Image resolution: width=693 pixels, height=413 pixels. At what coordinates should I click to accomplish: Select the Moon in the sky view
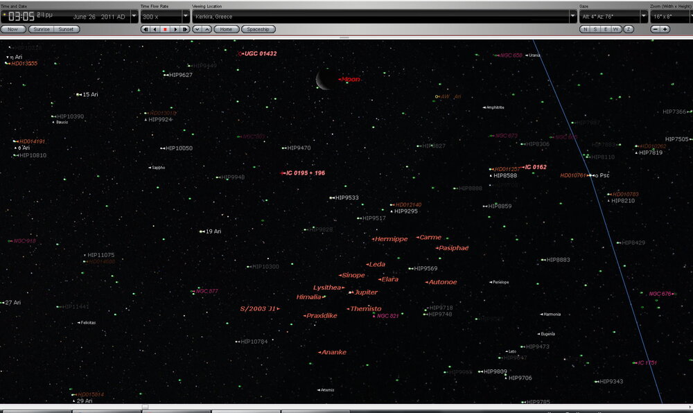[322, 82]
